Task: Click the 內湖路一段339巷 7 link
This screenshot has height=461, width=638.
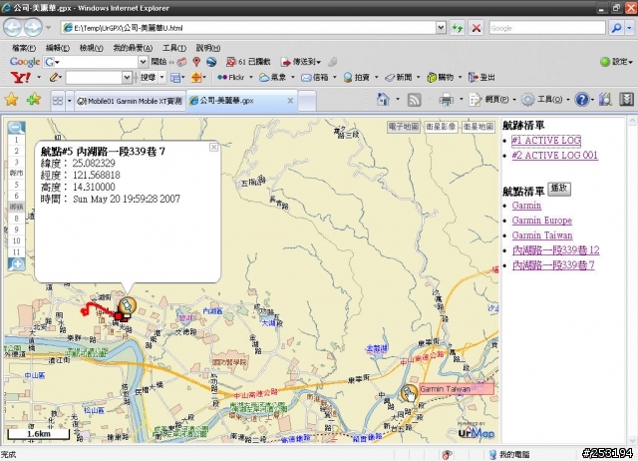Action: coord(553,265)
